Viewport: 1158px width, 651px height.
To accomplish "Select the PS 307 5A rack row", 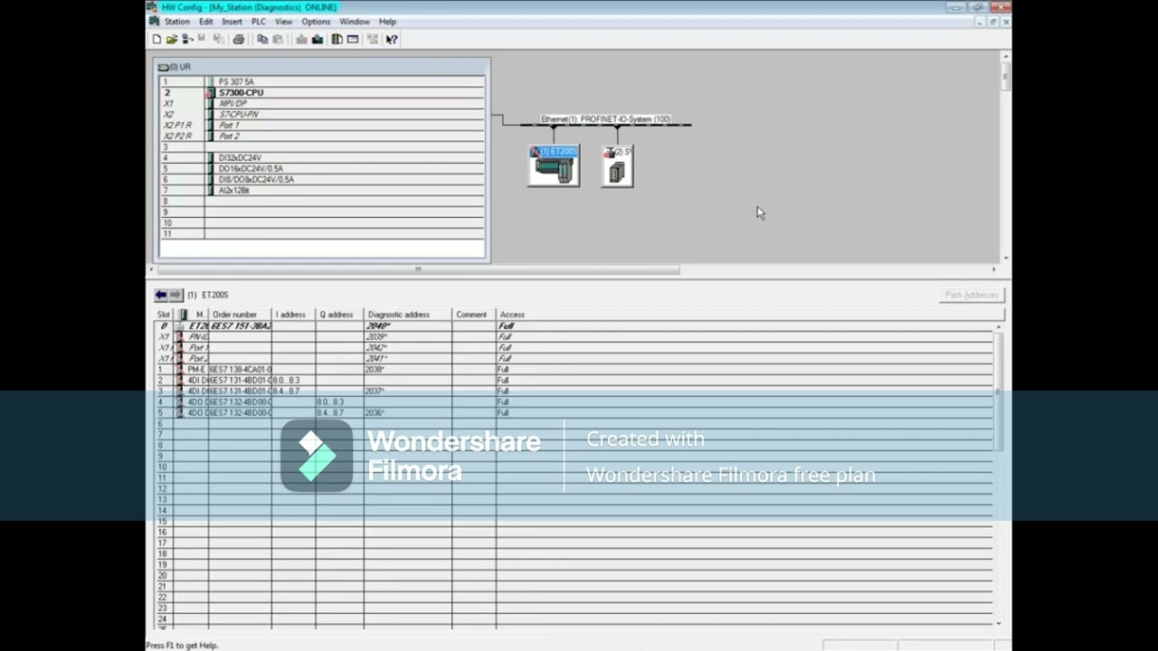I will [322, 82].
